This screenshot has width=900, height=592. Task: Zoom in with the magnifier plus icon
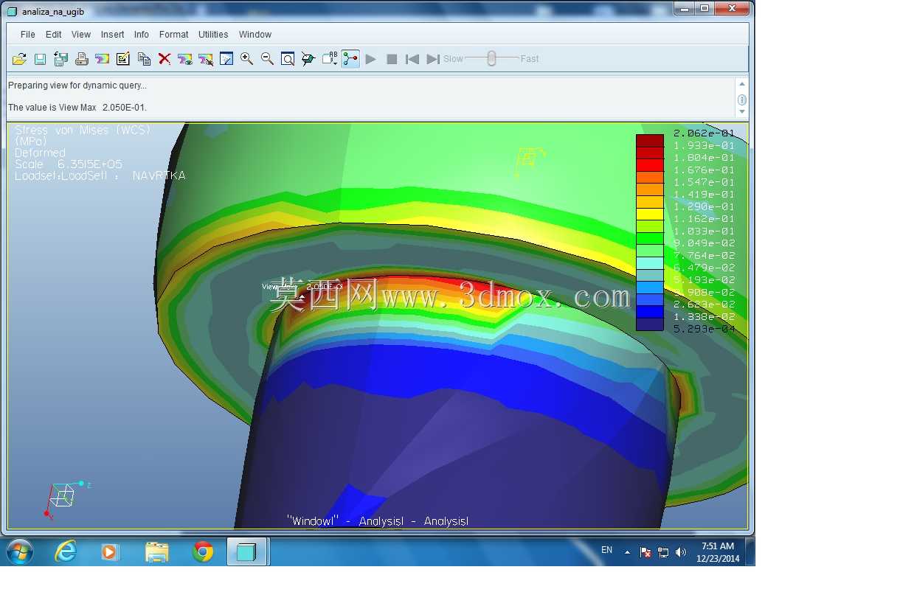click(x=247, y=59)
